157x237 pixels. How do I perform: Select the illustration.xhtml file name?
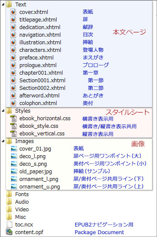click(40, 43)
